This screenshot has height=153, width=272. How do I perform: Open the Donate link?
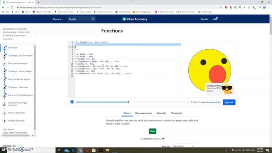click(x=204, y=19)
